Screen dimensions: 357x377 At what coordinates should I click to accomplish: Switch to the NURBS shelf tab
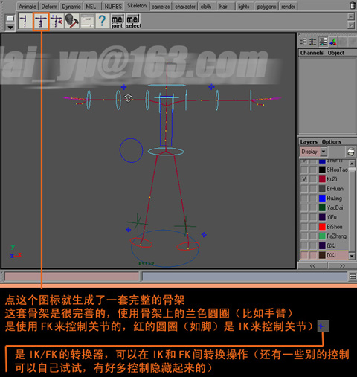coord(113,7)
